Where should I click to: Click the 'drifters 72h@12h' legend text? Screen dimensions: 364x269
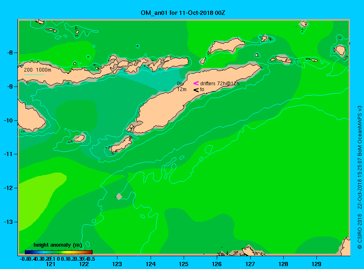[220, 84]
